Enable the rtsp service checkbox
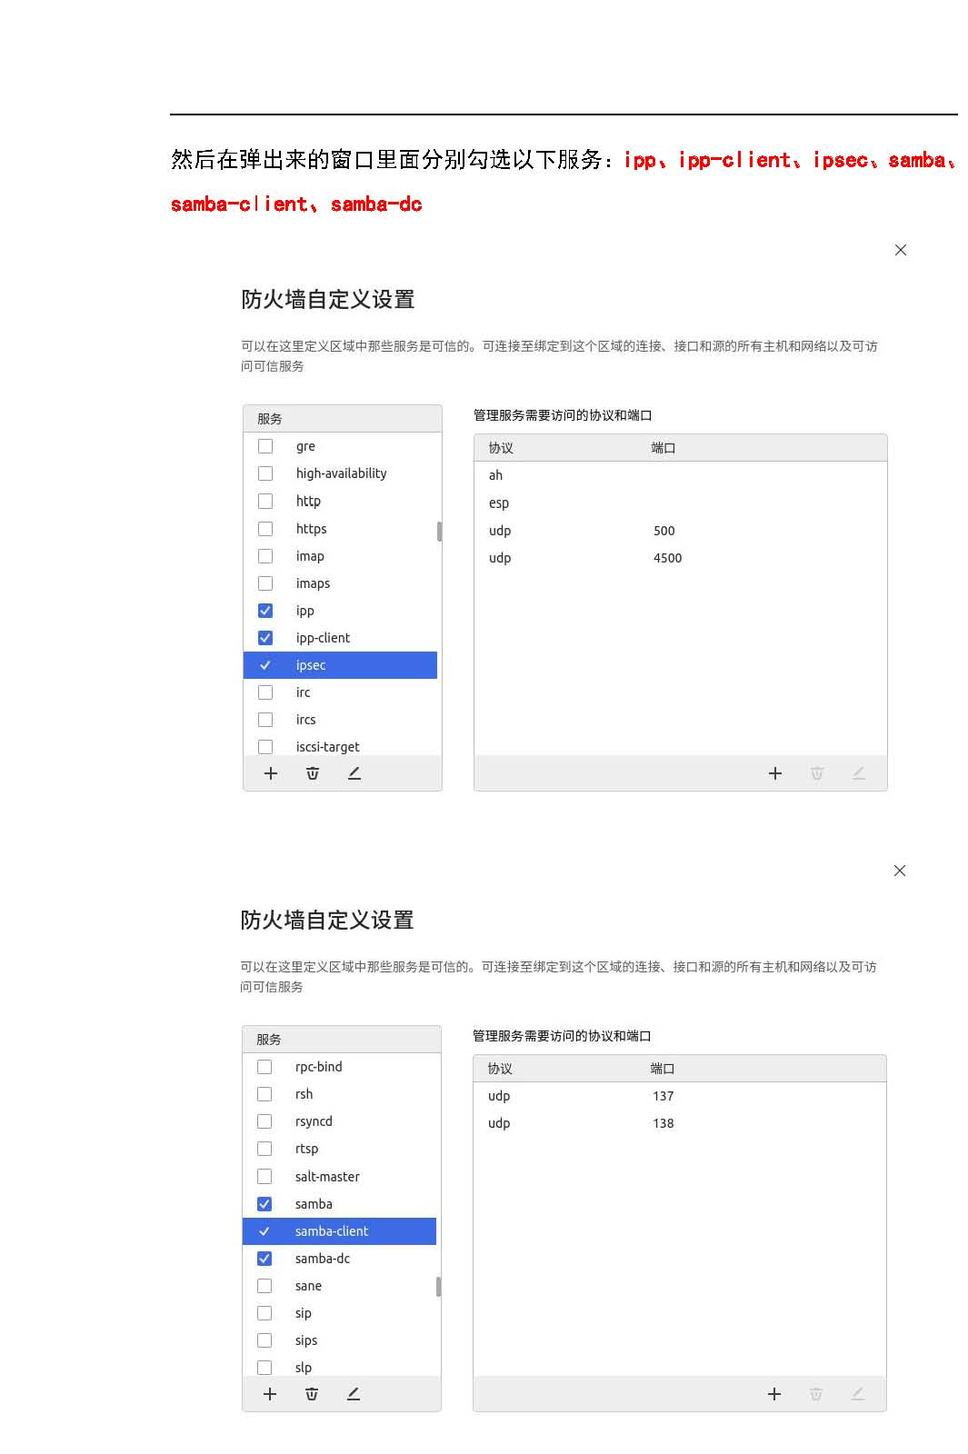The width and height of the screenshot is (968, 1454). pyautogui.click(x=264, y=1149)
